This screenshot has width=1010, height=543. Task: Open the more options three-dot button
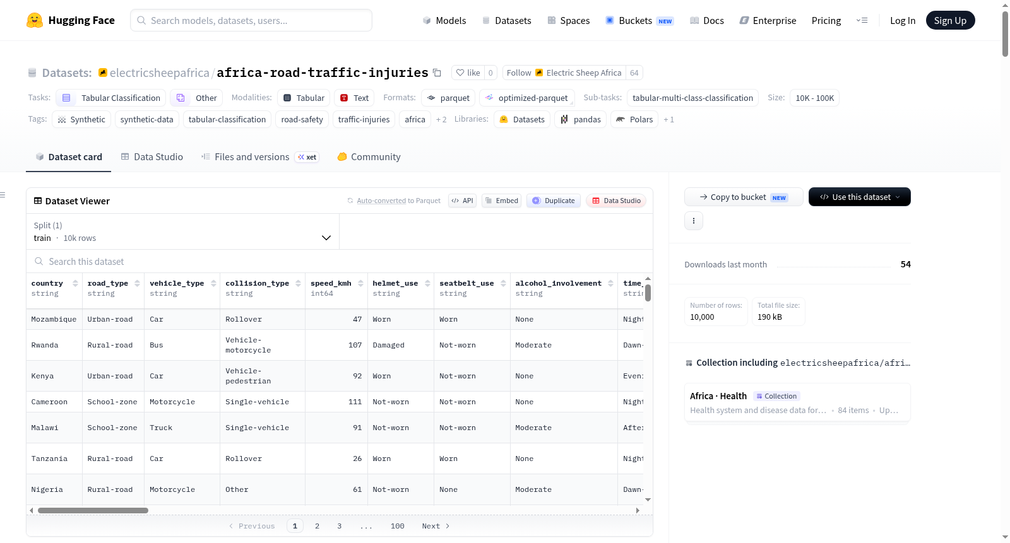point(694,221)
